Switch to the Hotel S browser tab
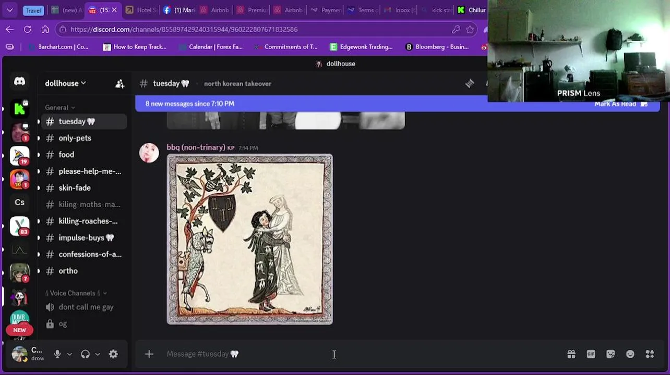The image size is (670, 375). (141, 10)
